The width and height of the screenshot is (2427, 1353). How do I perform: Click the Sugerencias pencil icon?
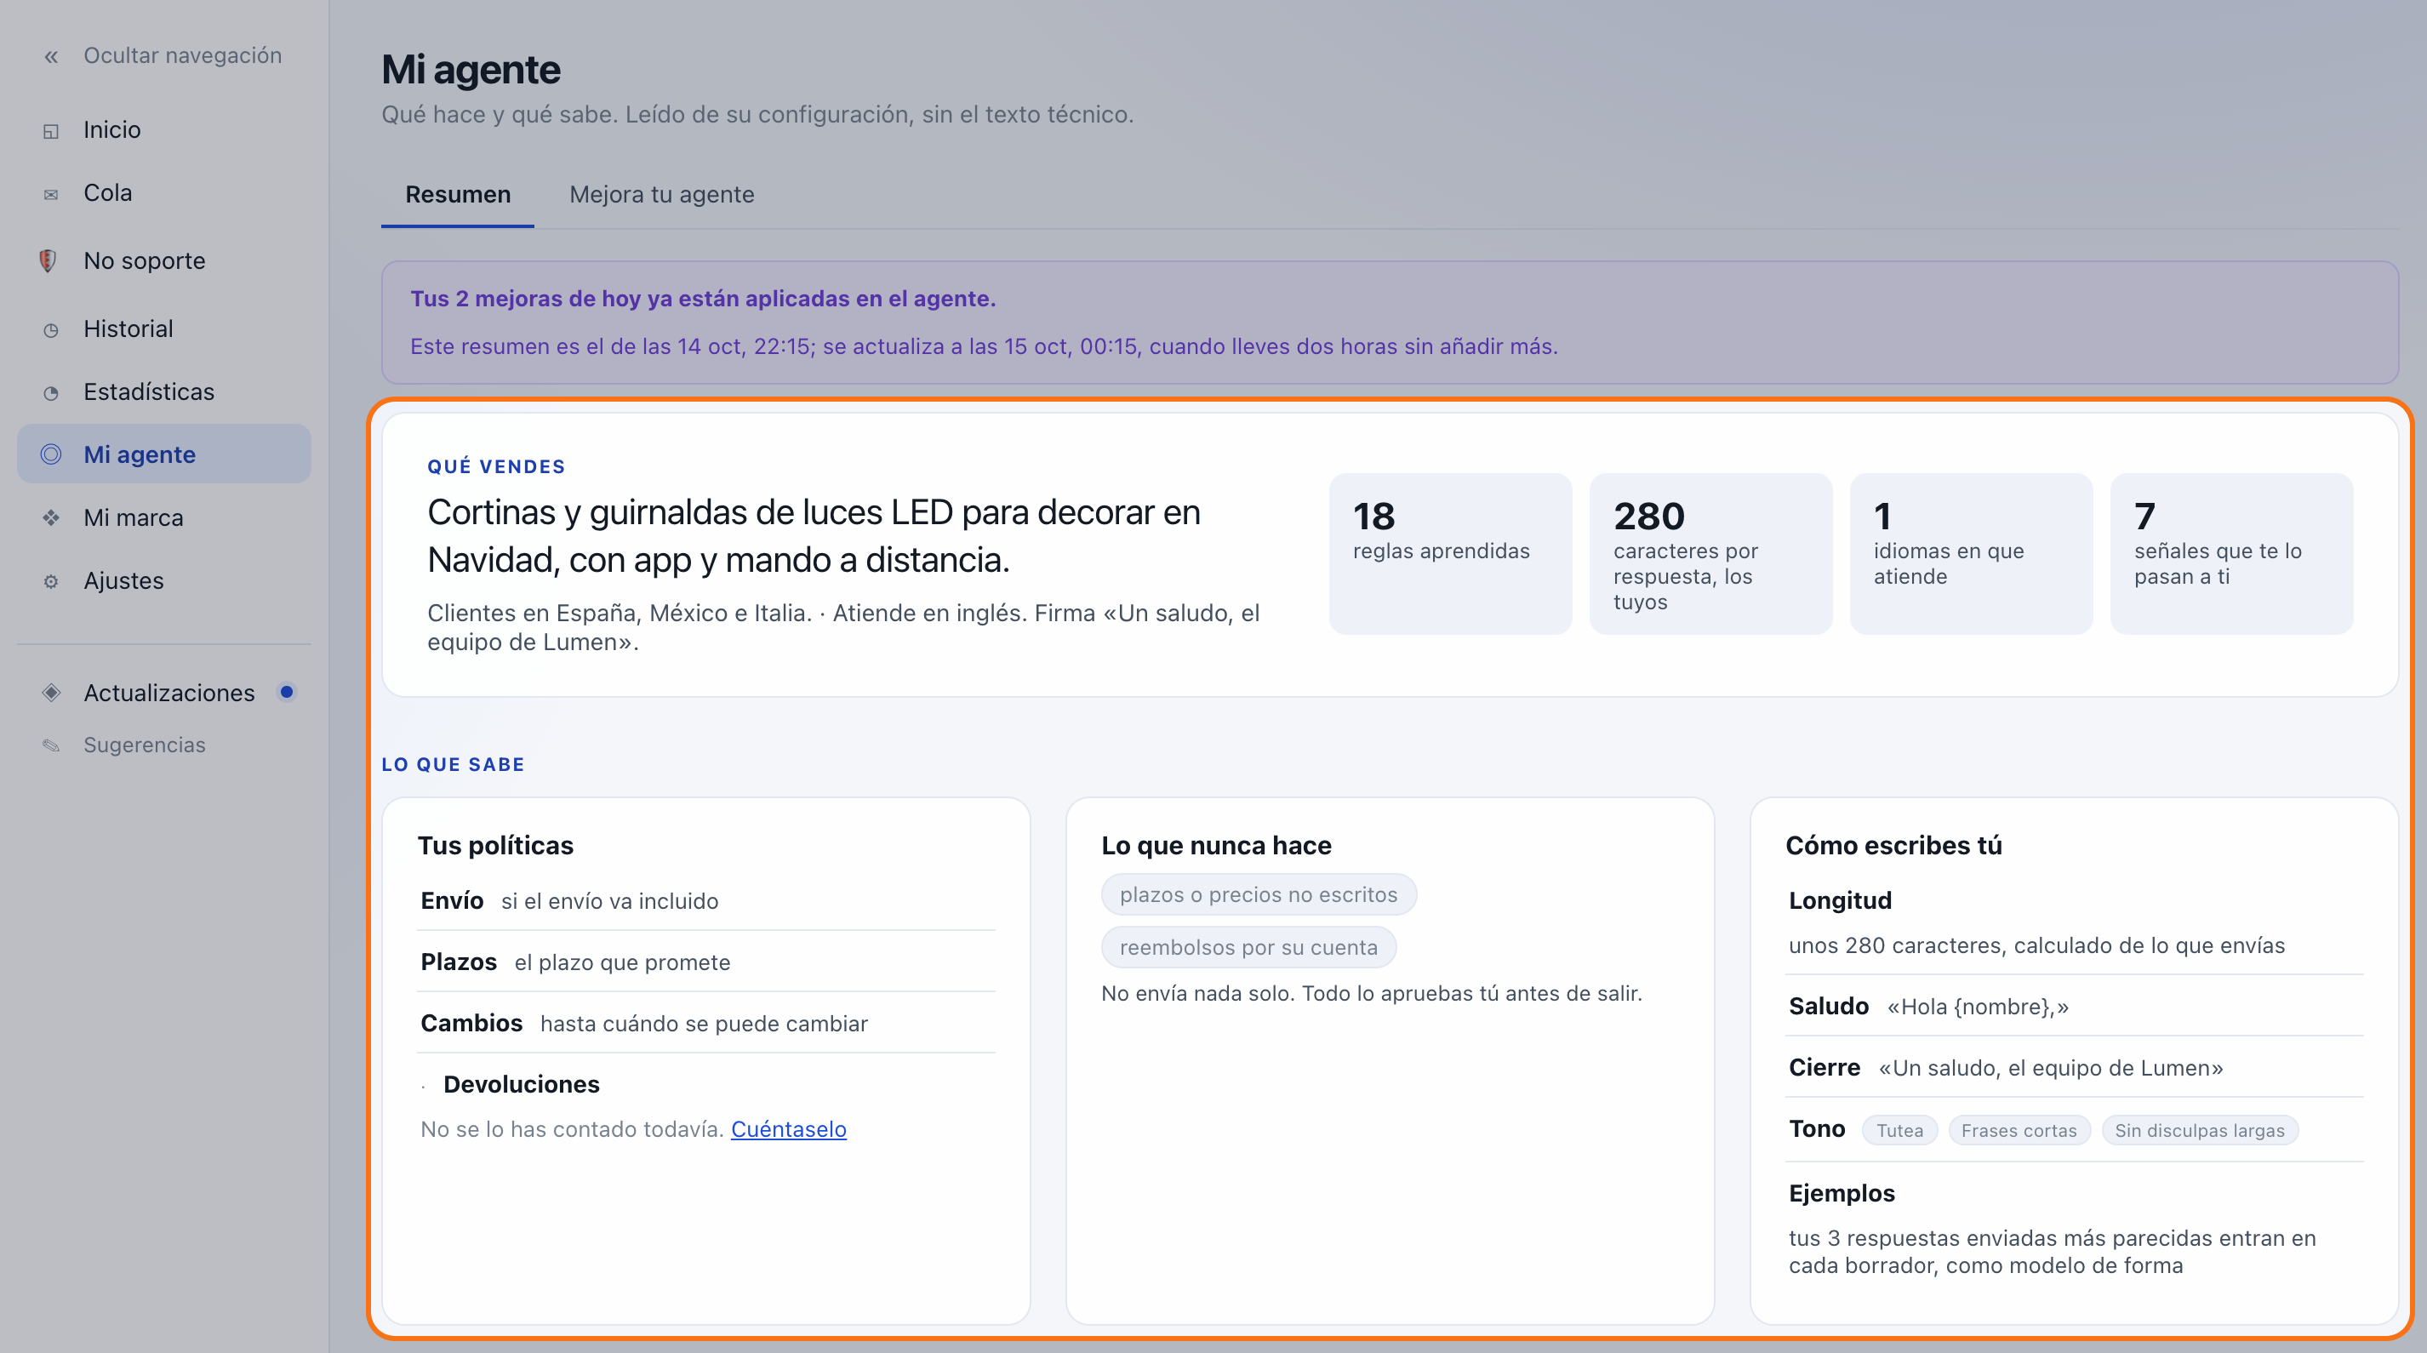pos(51,745)
